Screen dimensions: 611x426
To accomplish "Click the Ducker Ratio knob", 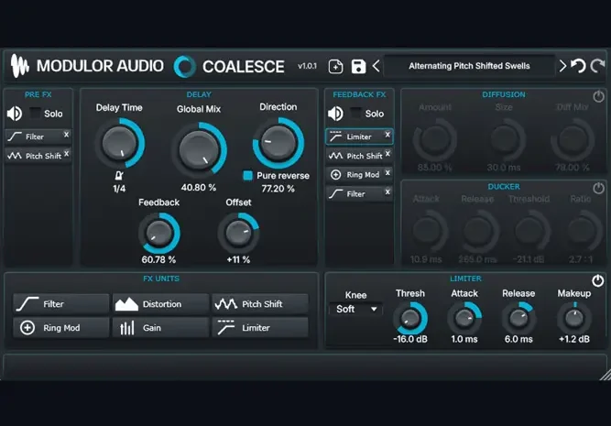I will 581,231.
